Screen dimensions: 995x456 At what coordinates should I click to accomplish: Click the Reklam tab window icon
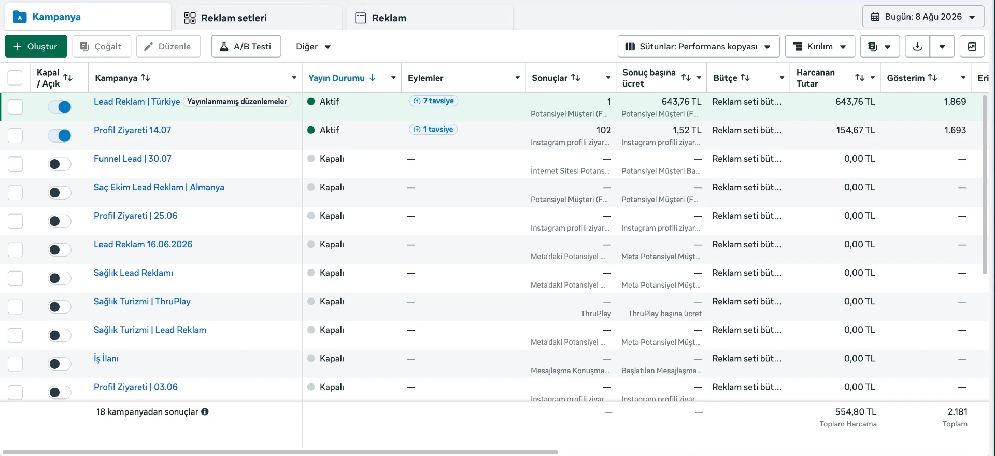pyautogui.click(x=360, y=18)
